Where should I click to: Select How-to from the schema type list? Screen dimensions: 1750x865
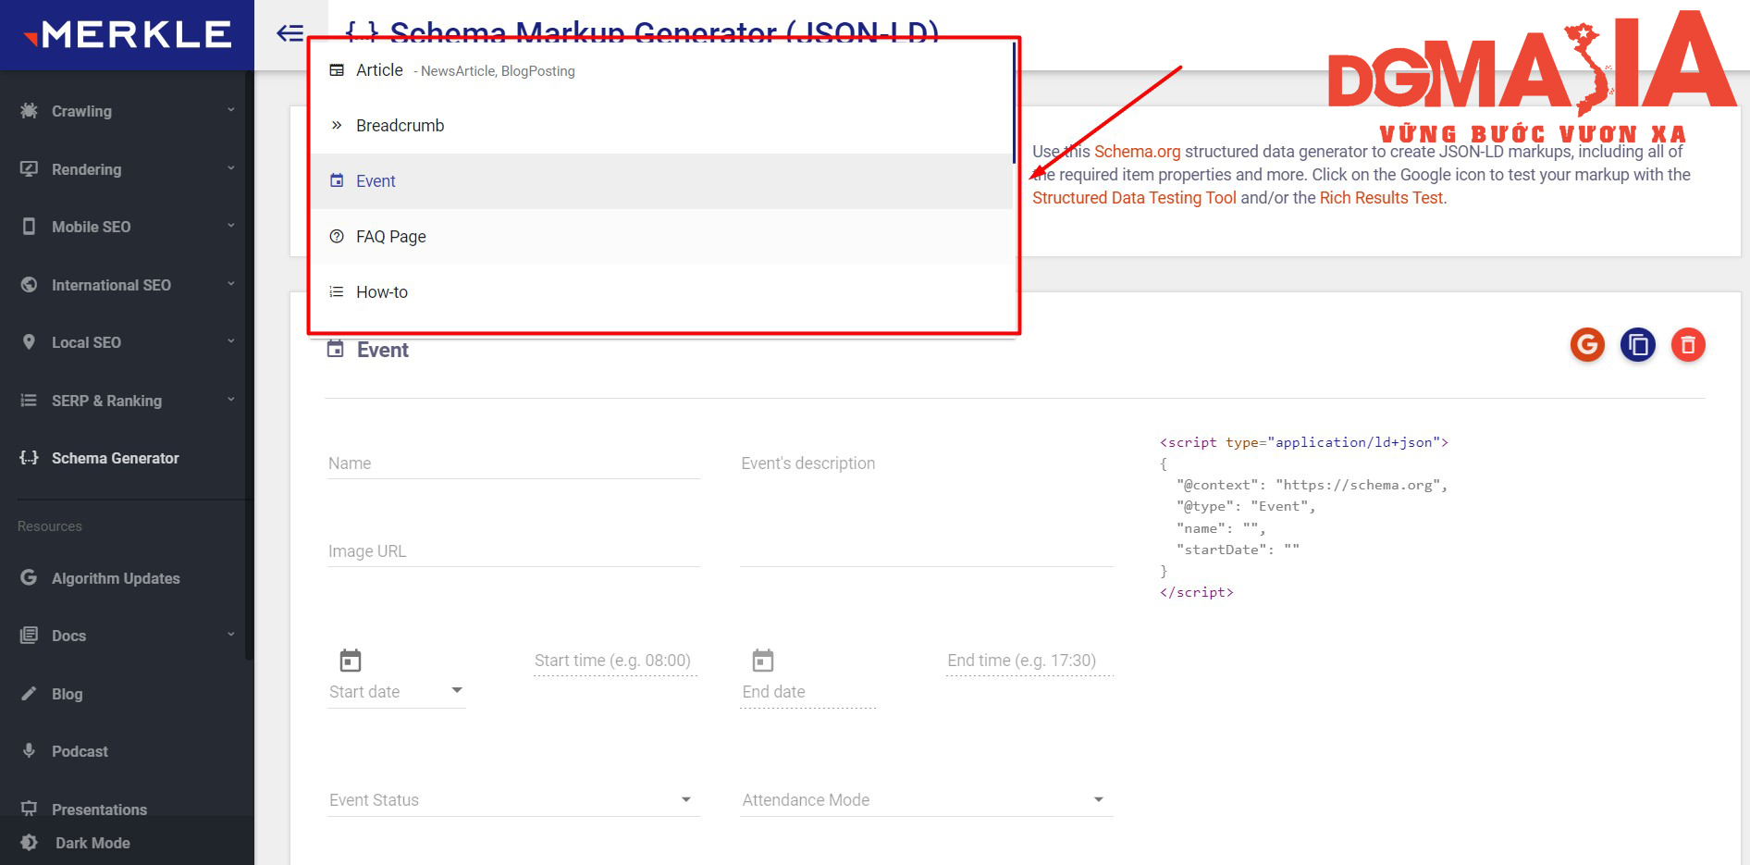point(662,292)
